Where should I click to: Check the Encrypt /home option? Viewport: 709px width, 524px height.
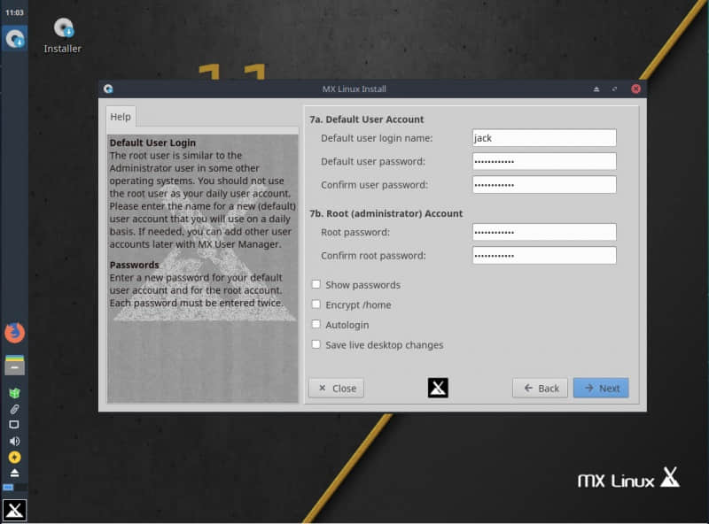pyautogui.click(x=316, y=305)
